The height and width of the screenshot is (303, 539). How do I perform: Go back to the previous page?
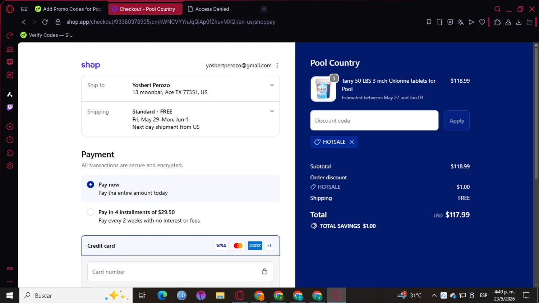click(x=24, y=22)
